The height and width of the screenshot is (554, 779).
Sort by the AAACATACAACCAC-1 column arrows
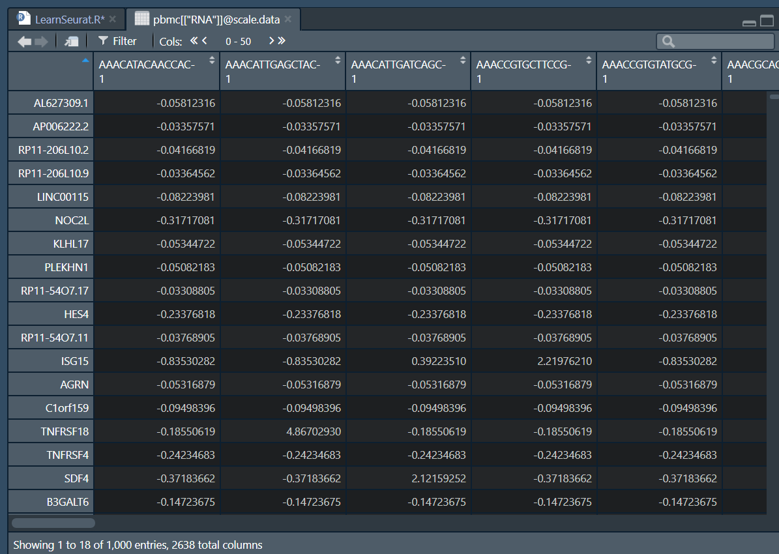(x=212, y=61)
